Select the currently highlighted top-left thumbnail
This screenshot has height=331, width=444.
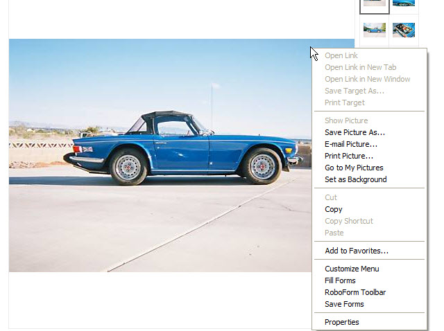pos(375,4)
